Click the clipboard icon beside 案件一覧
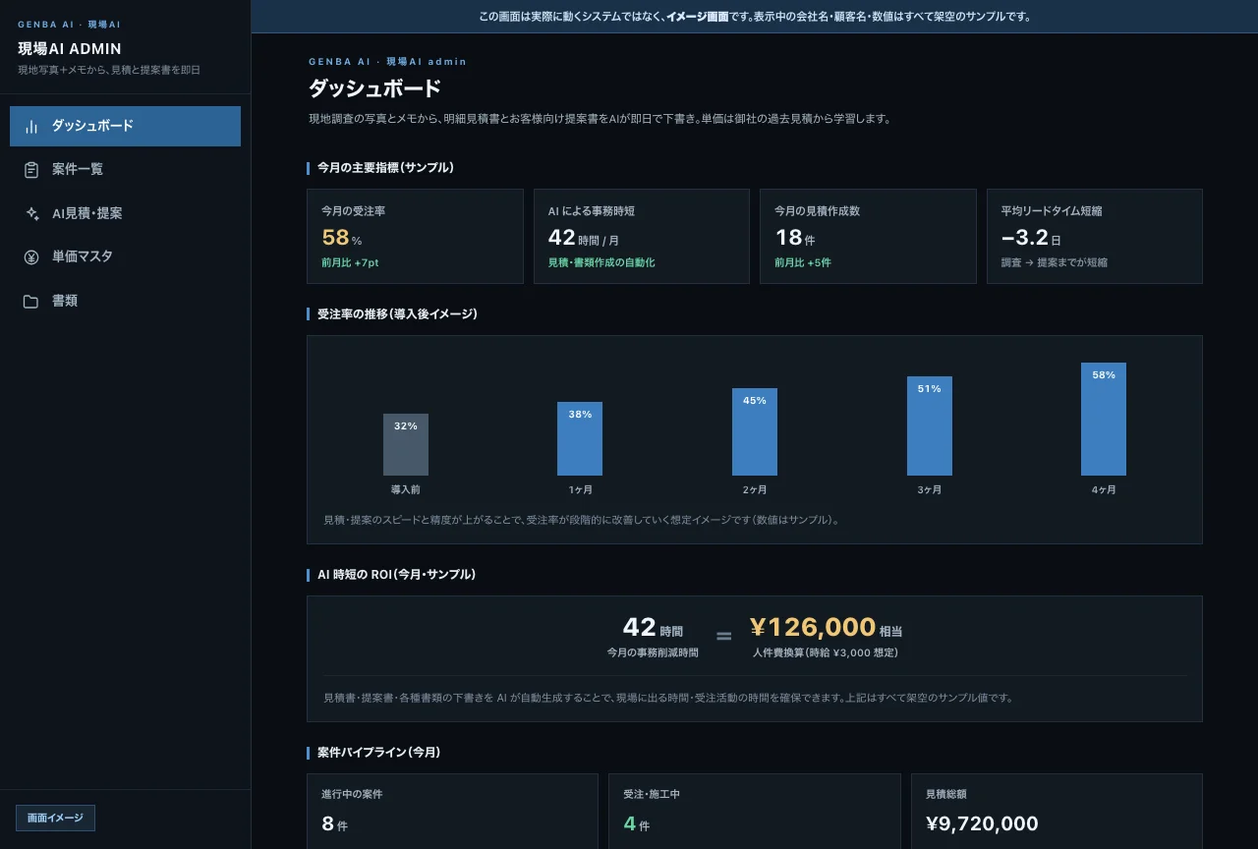 click(x=31, y=170)
